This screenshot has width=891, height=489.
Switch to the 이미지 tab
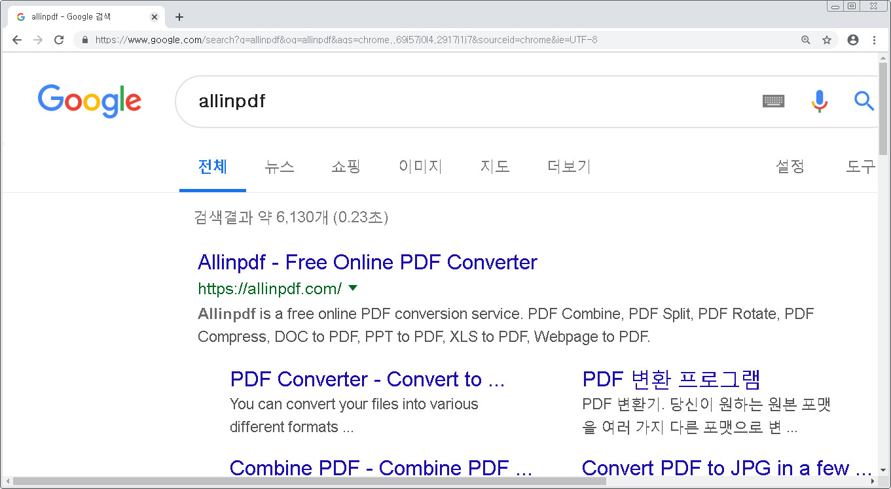pyautogui.click(x=420, y=167)
